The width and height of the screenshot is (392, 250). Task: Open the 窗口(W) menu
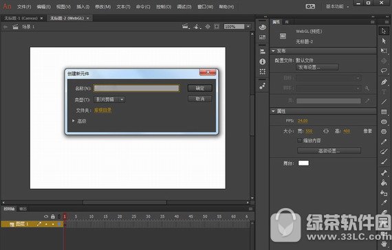tap(205, 7)
